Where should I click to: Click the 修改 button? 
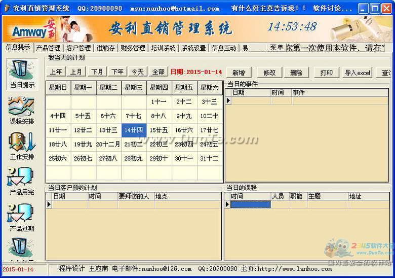[x=269, y=73]
